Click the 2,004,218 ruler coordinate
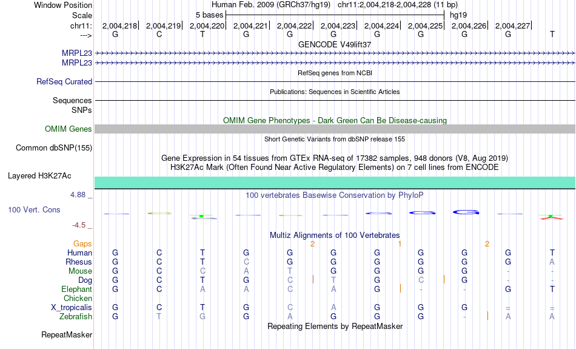 click(119, 25)
